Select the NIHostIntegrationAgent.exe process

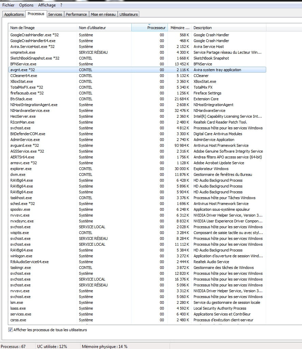137,105
